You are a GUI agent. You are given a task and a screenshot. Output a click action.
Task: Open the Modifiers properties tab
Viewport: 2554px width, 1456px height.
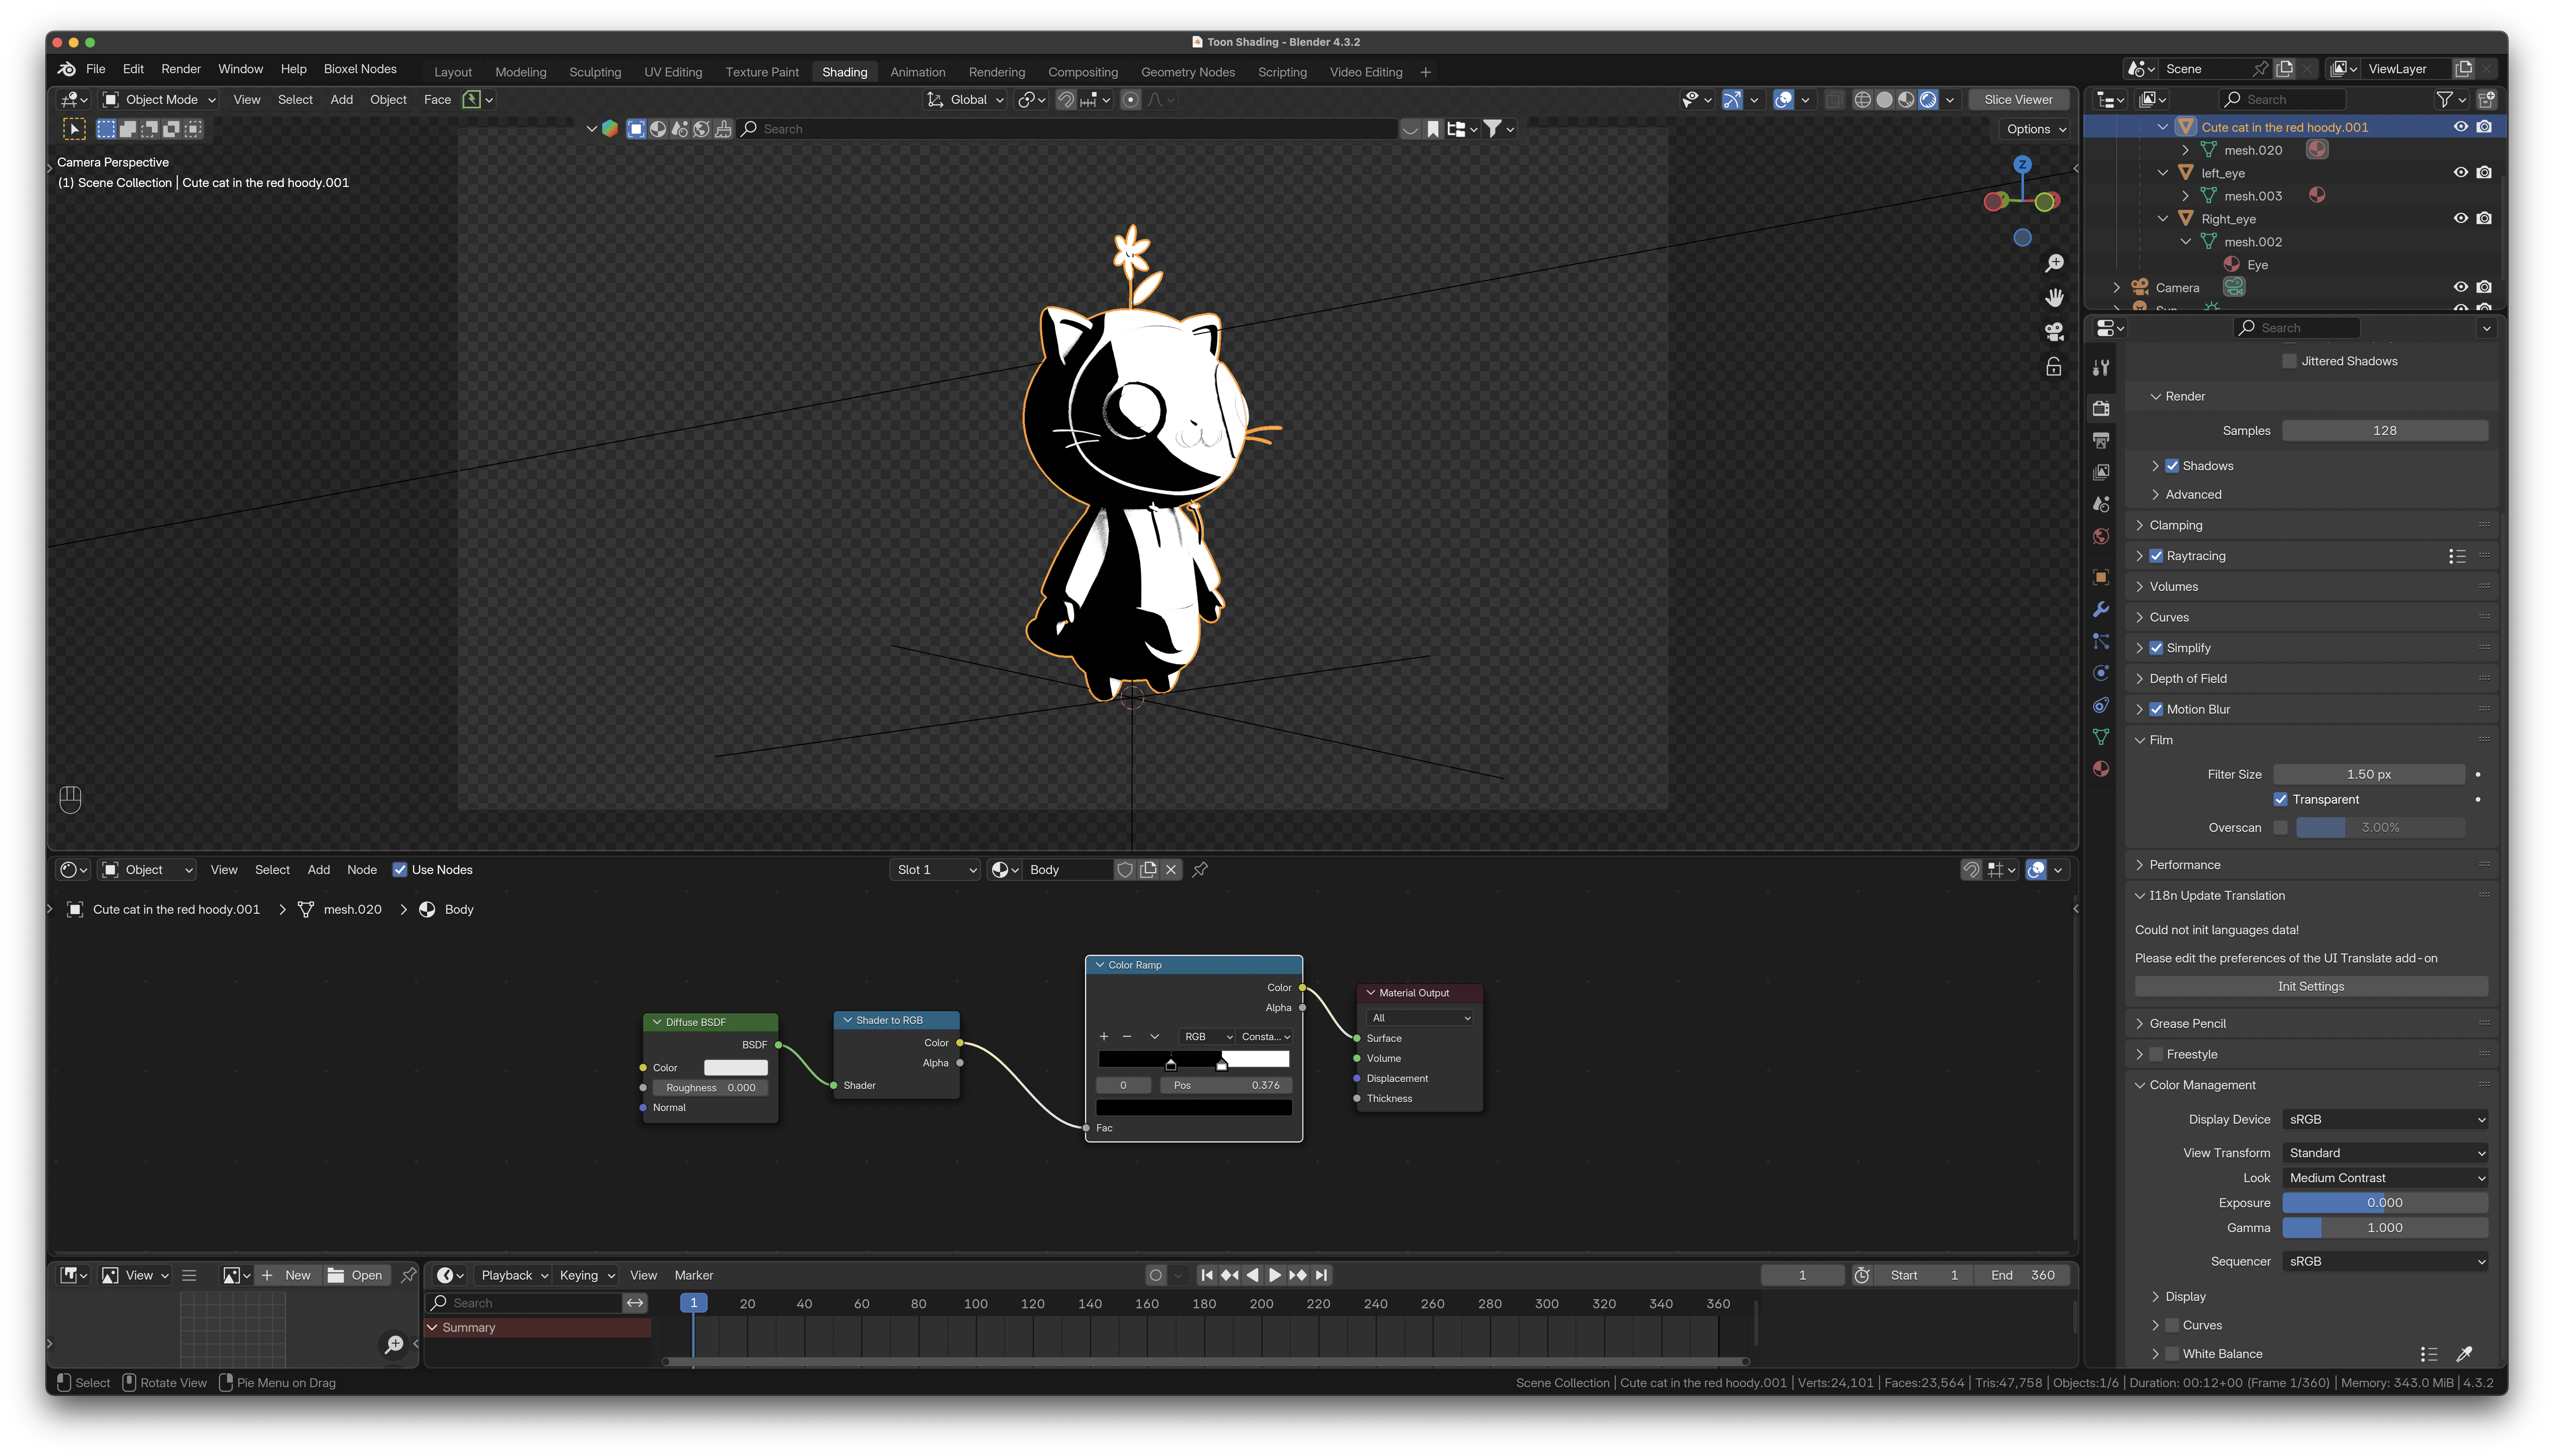click(2101, 609)
